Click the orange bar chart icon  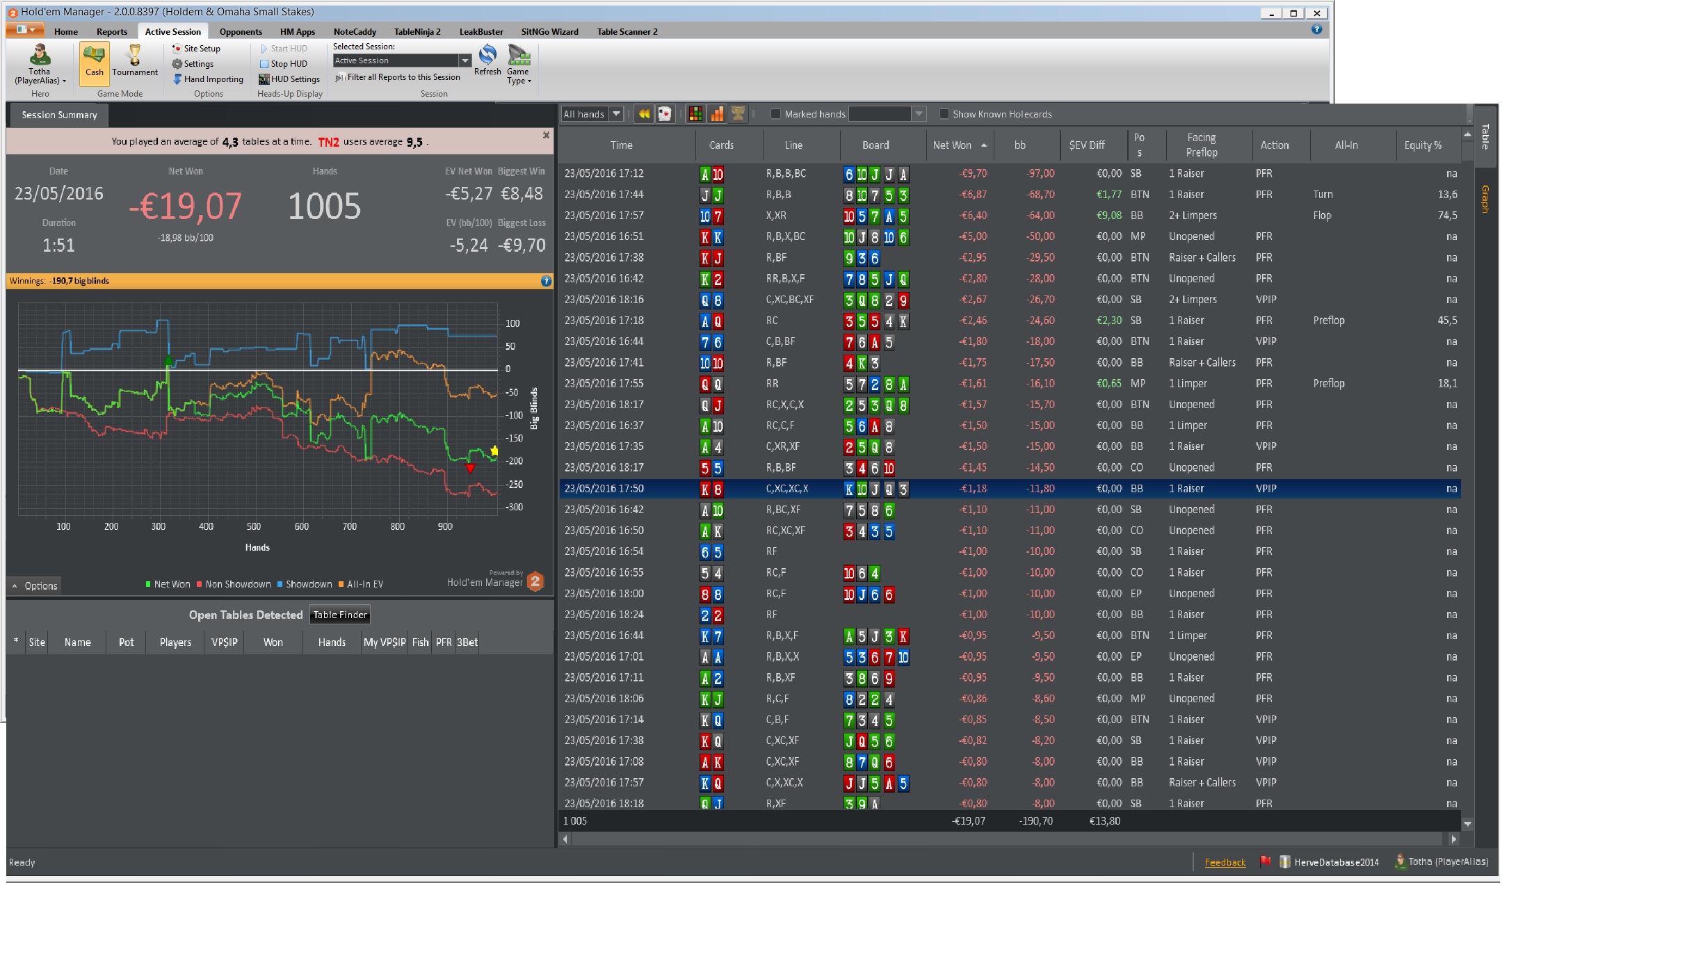point(717,114)
